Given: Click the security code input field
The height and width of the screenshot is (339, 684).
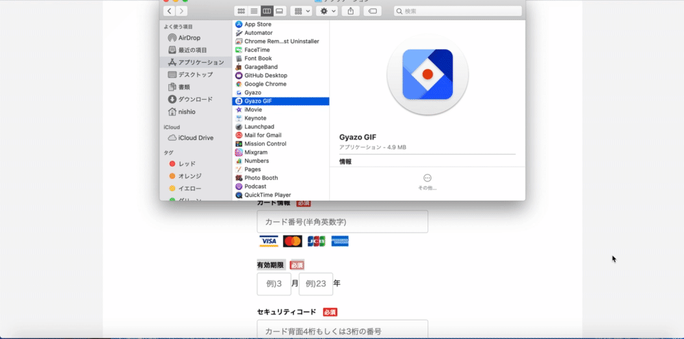Looking at the screenshot, I should (343, 329).
